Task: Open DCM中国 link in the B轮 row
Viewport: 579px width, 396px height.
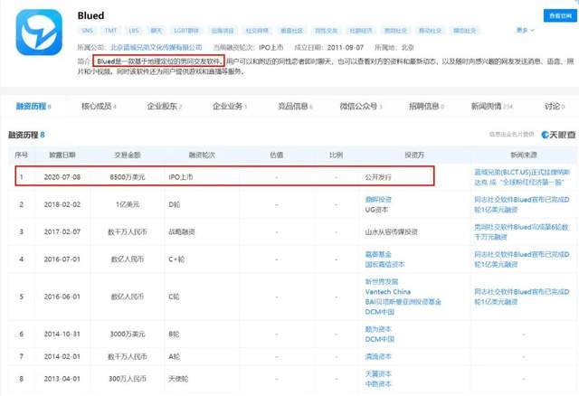Action: point(380,339)
